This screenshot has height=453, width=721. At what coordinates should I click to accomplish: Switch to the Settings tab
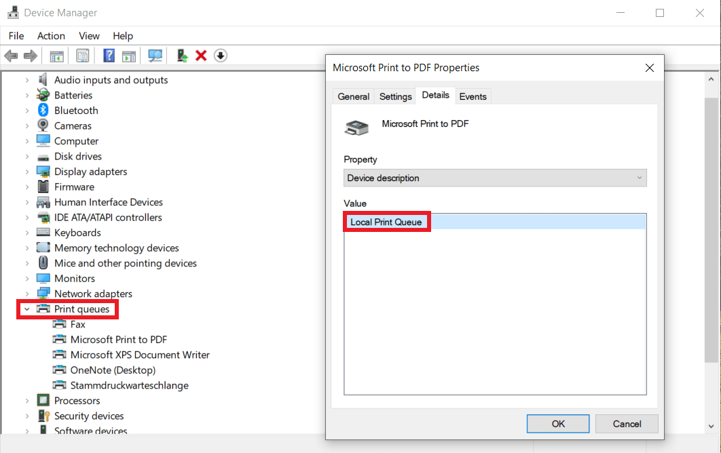(x=394, y=96)
